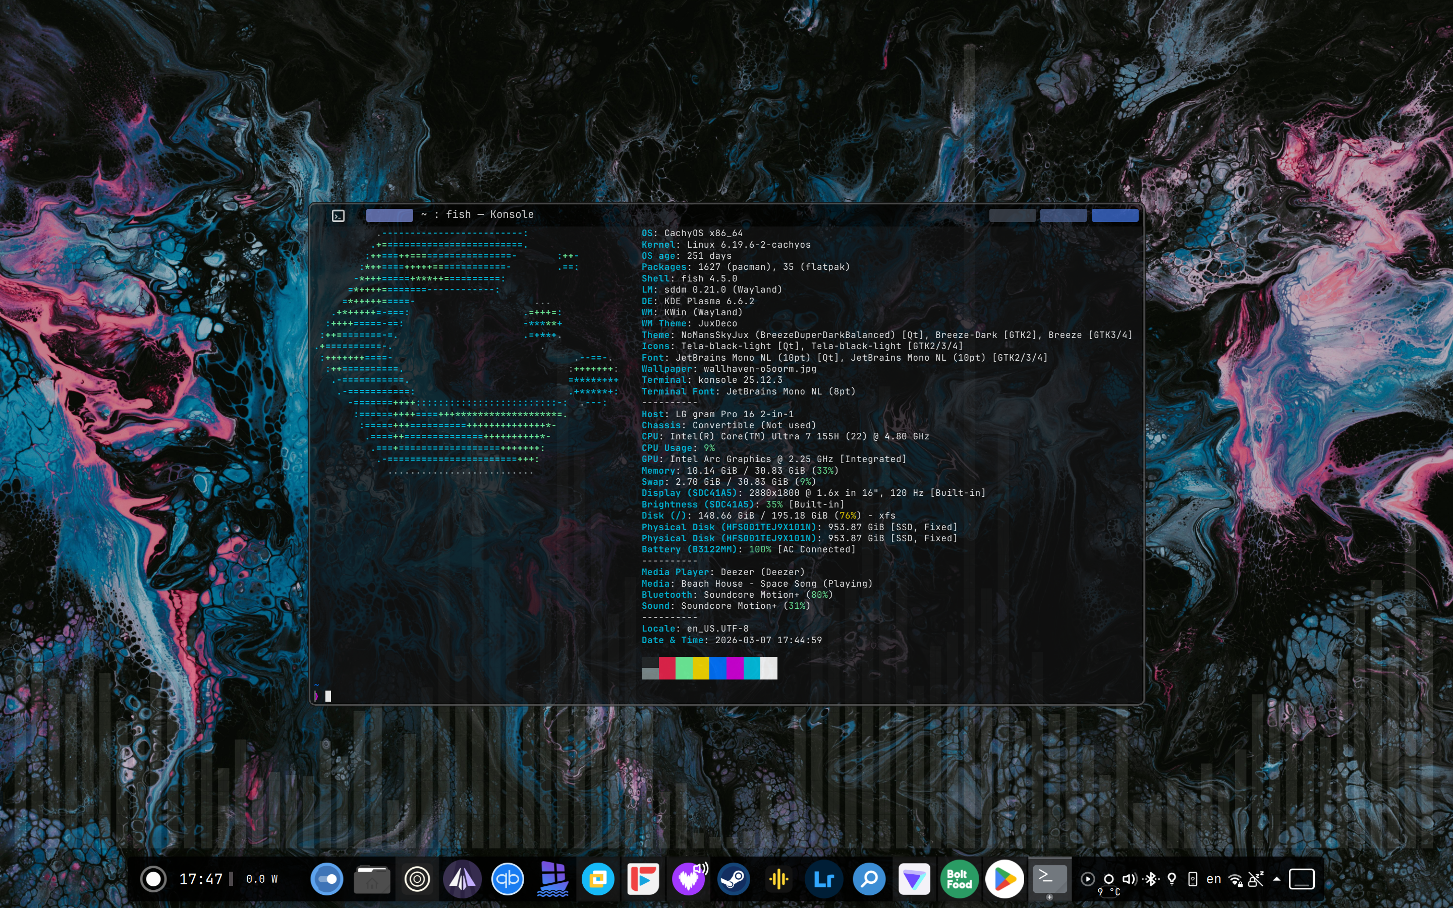This screenshot has height=908, width=1453.
Task: Open the qBittorrent app in the dock
Action: [508, 879]
